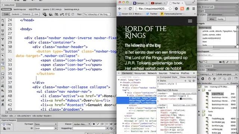Open bootstrap.css:4201 source link
This screenshot has height=134, width=239.
(184, 105)
